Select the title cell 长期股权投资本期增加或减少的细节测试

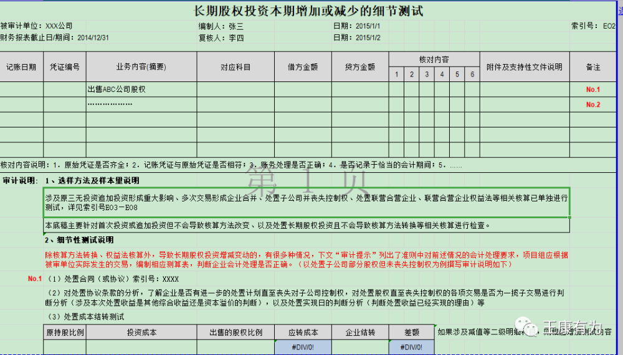(308, 11)
